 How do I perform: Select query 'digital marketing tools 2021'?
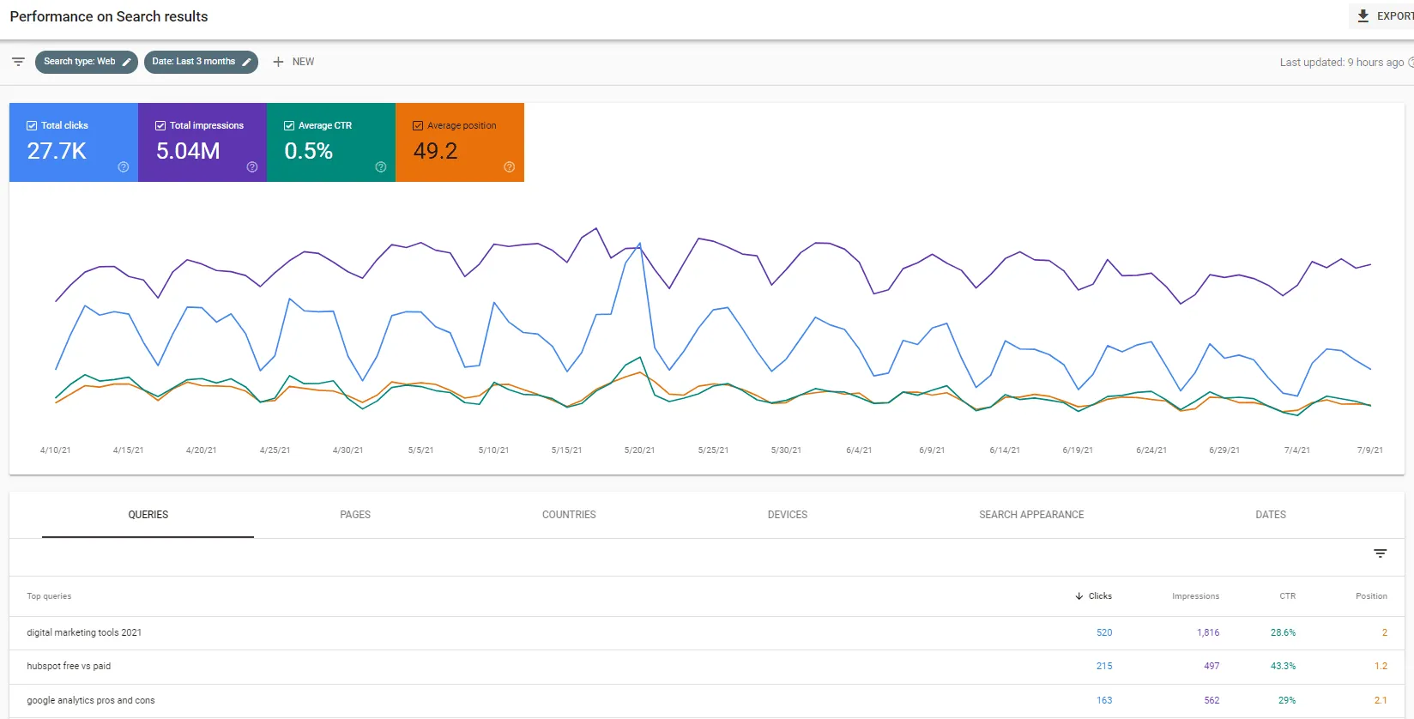pyautogui.click(x=84, y=632)
